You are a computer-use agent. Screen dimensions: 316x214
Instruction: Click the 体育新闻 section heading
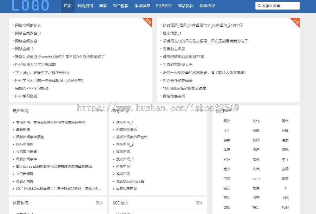tap(21, 203)
